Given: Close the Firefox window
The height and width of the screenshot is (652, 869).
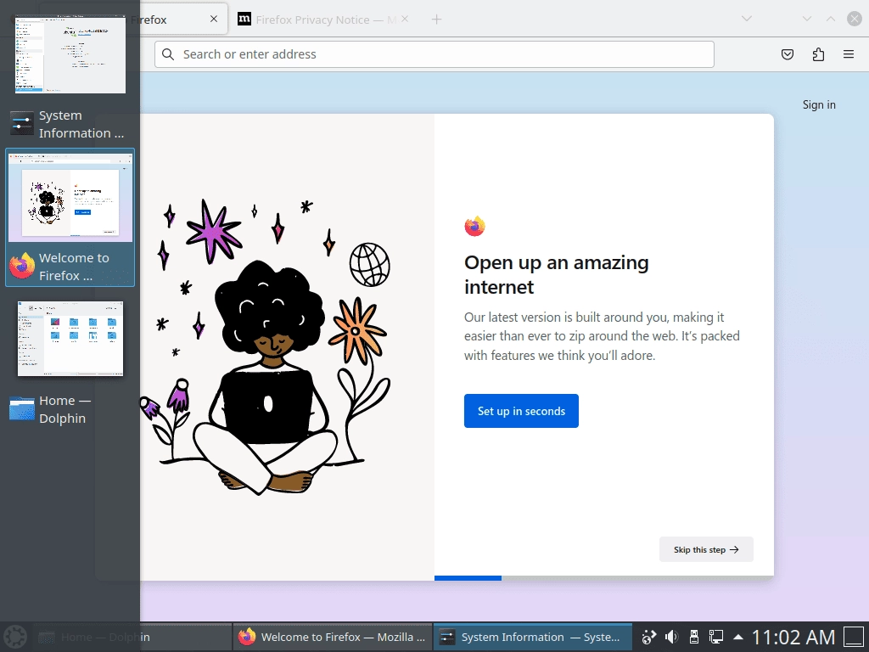Looking at the screenshot, I should [x=855, y=19].
